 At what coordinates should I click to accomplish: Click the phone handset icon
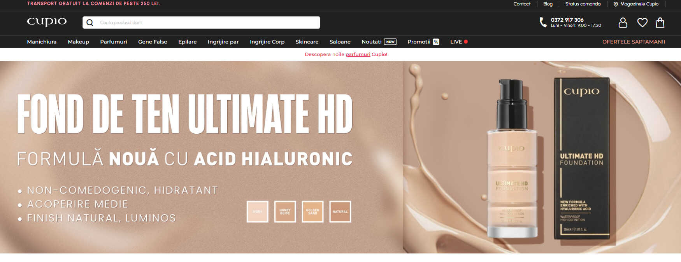tap(543, 22)
